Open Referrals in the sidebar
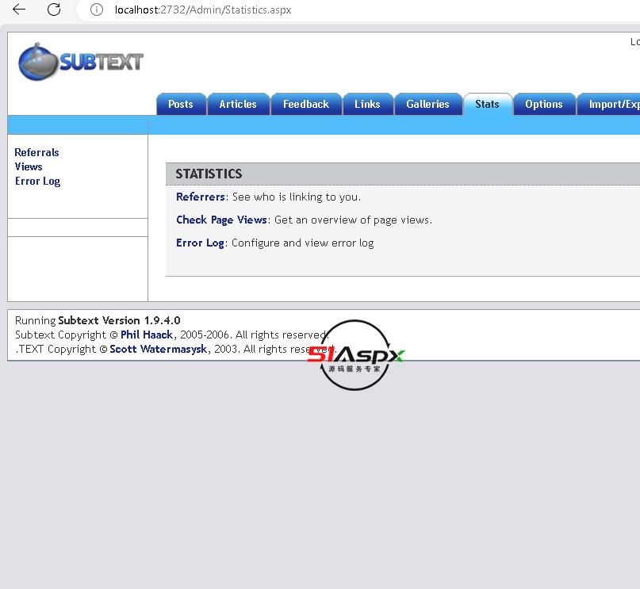The image size is (640, 589). pyautogui.click(x=36, y=152)
